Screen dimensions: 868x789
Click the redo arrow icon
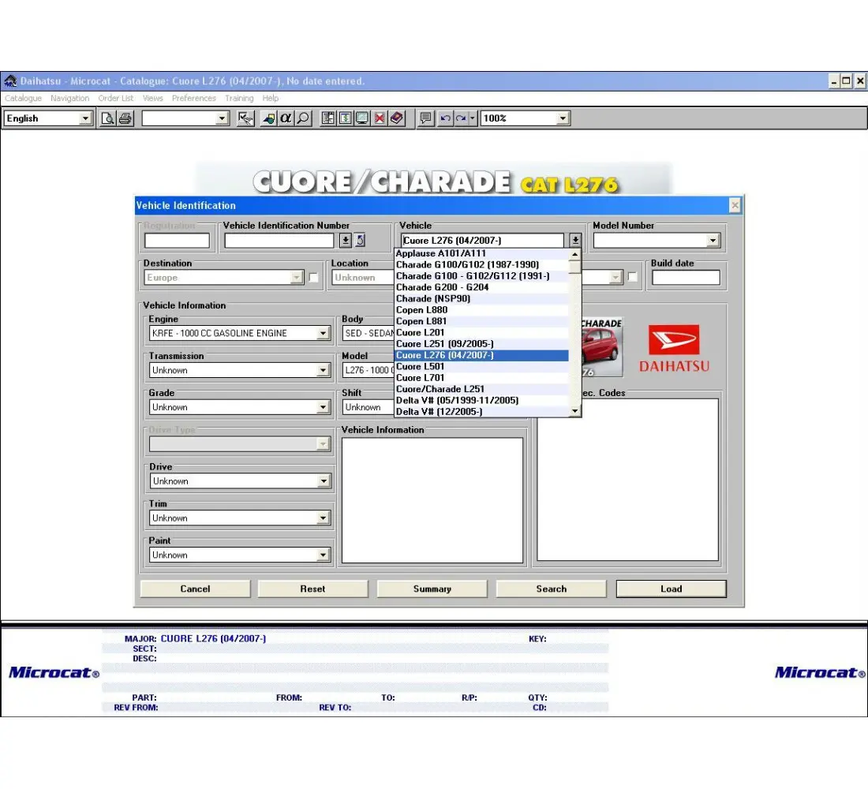tap(461, 118)
